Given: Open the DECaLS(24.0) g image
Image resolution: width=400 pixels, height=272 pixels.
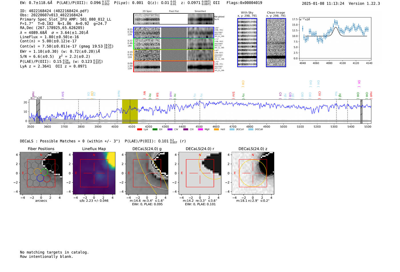Looking at the screenshot, I should tap(147, 173).
